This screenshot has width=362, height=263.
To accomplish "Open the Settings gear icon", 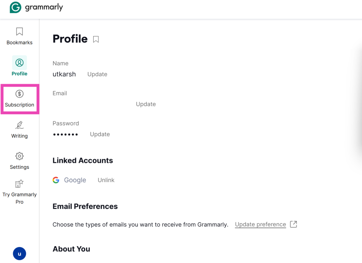I will click(19, 156).
